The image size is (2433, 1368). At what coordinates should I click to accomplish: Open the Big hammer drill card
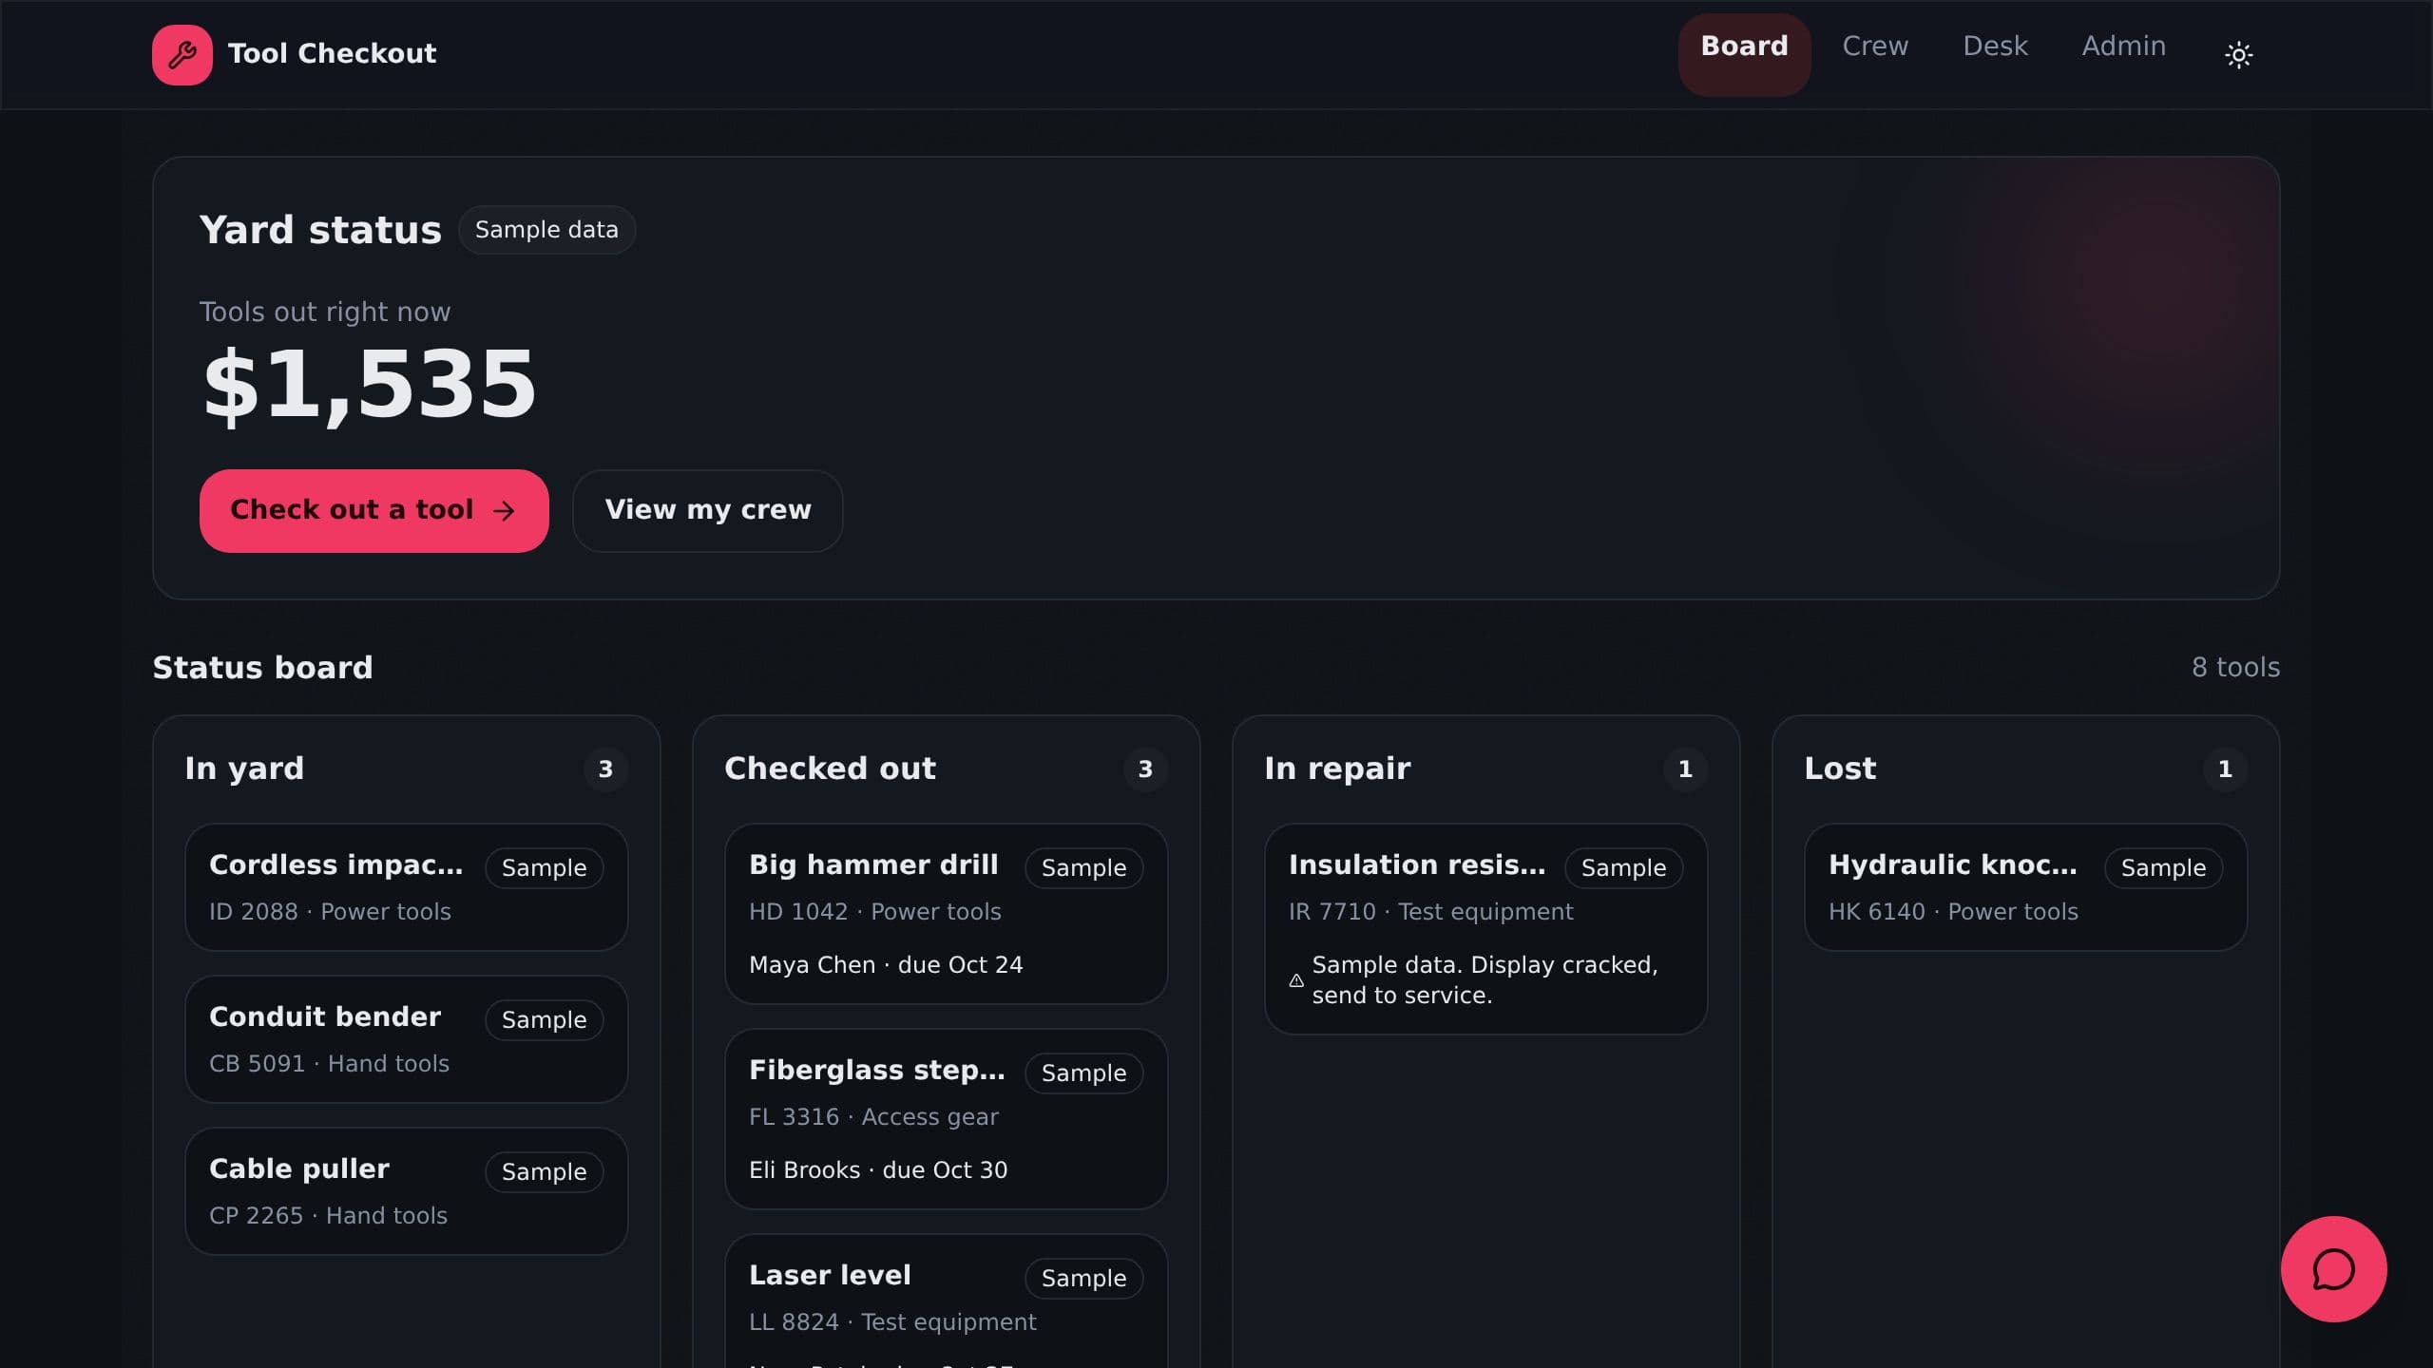(x=946, y=913)
